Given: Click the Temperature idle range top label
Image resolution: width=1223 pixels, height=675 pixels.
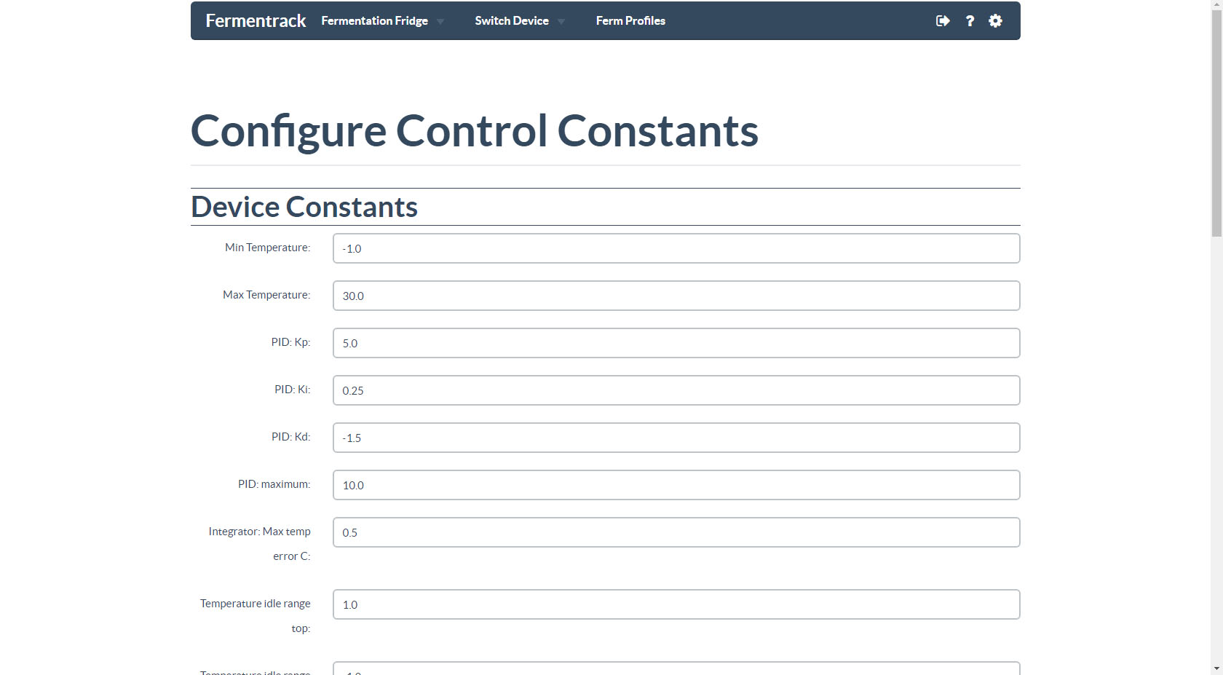Looking at the screenshot, I should coord(255,616).
